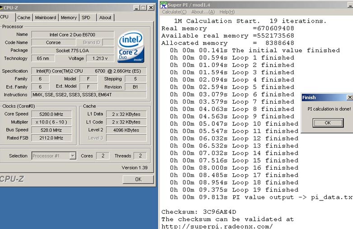Click the PI calculation is done! message
This screenshot has width=353, height=229.
[x=329, y=109]
